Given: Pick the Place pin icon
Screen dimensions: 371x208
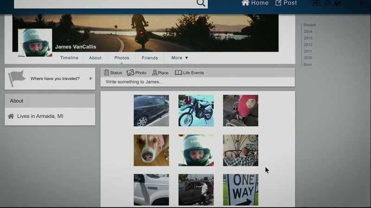Looking at the screenshot, I should pyautogui.click(x=154, y=73).
